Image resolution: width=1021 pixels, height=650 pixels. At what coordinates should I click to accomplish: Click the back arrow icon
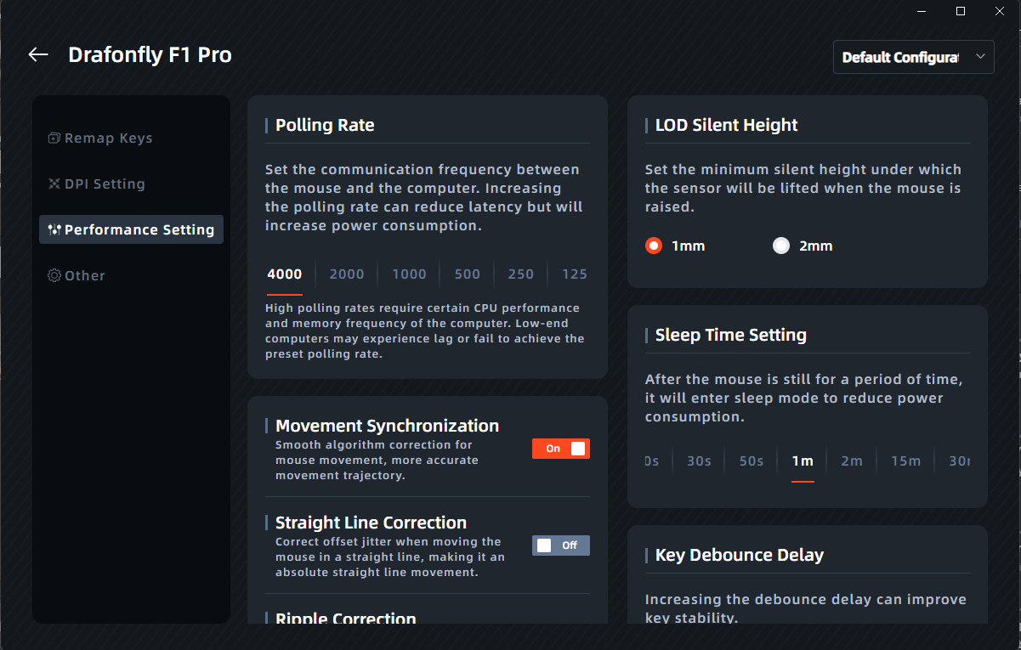(x=38, y=54)
